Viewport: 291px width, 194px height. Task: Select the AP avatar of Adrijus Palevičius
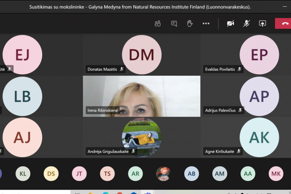(x=259, y=96)
